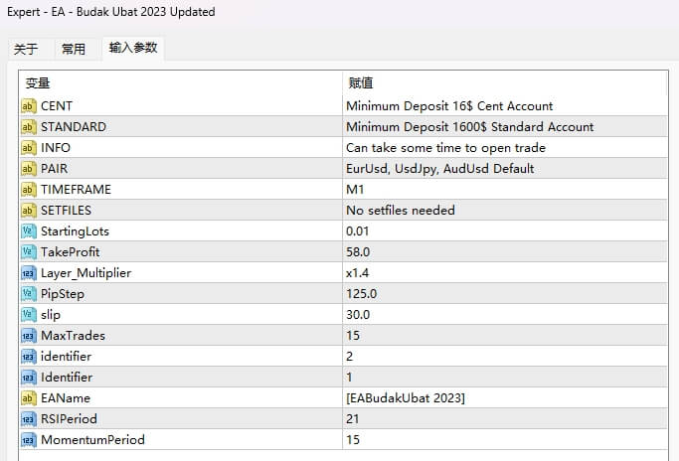Click the RSIPeriod value 21
This screenshot has height=461, width=679.
[x=352, y=419]
